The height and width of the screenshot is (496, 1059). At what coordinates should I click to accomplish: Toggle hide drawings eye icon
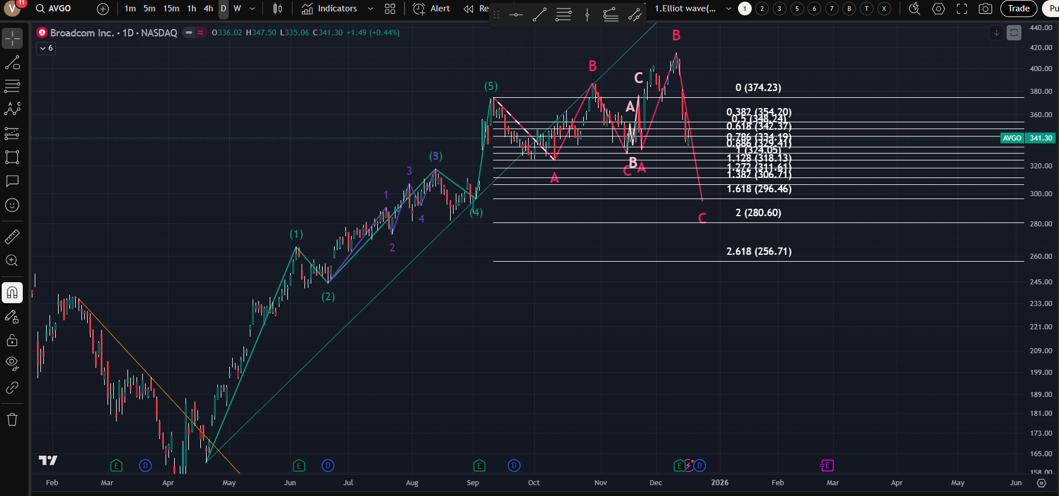coord(12,363)
